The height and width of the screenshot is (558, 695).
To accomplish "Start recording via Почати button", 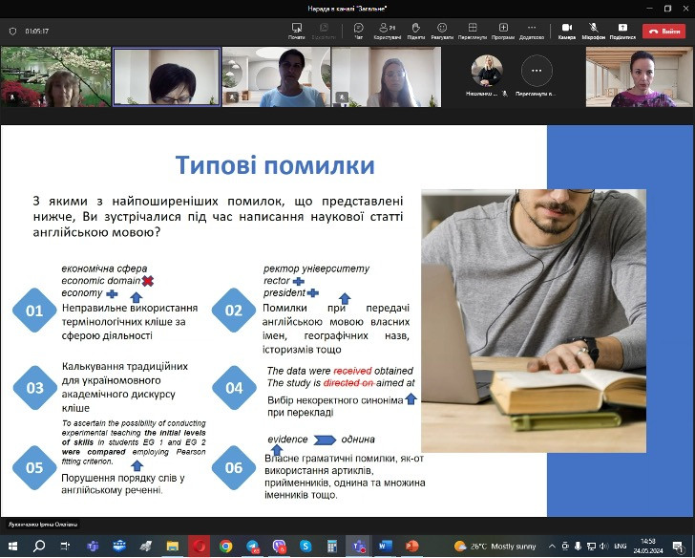I will click(x=296, y=29).
